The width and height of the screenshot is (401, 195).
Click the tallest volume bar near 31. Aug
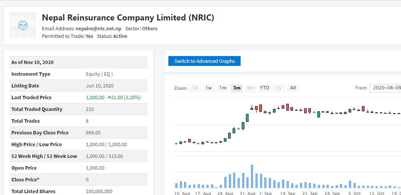252,176
